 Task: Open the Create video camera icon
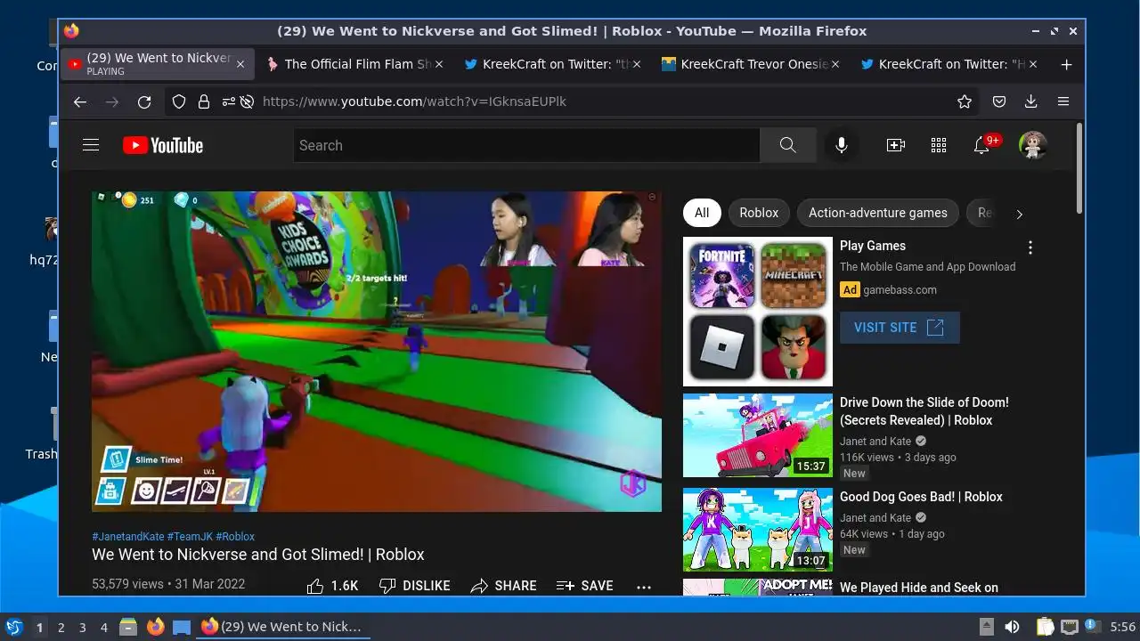pyautogui.click(x=896, y=145)
